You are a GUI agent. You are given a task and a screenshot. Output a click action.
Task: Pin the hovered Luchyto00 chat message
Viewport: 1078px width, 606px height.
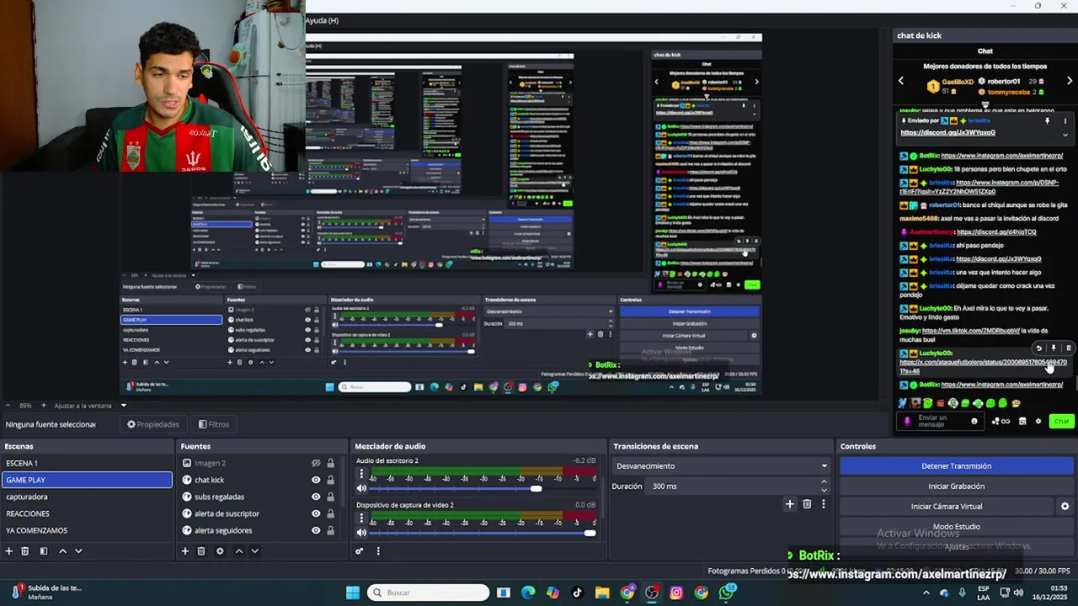click(x=1054, y=348)
